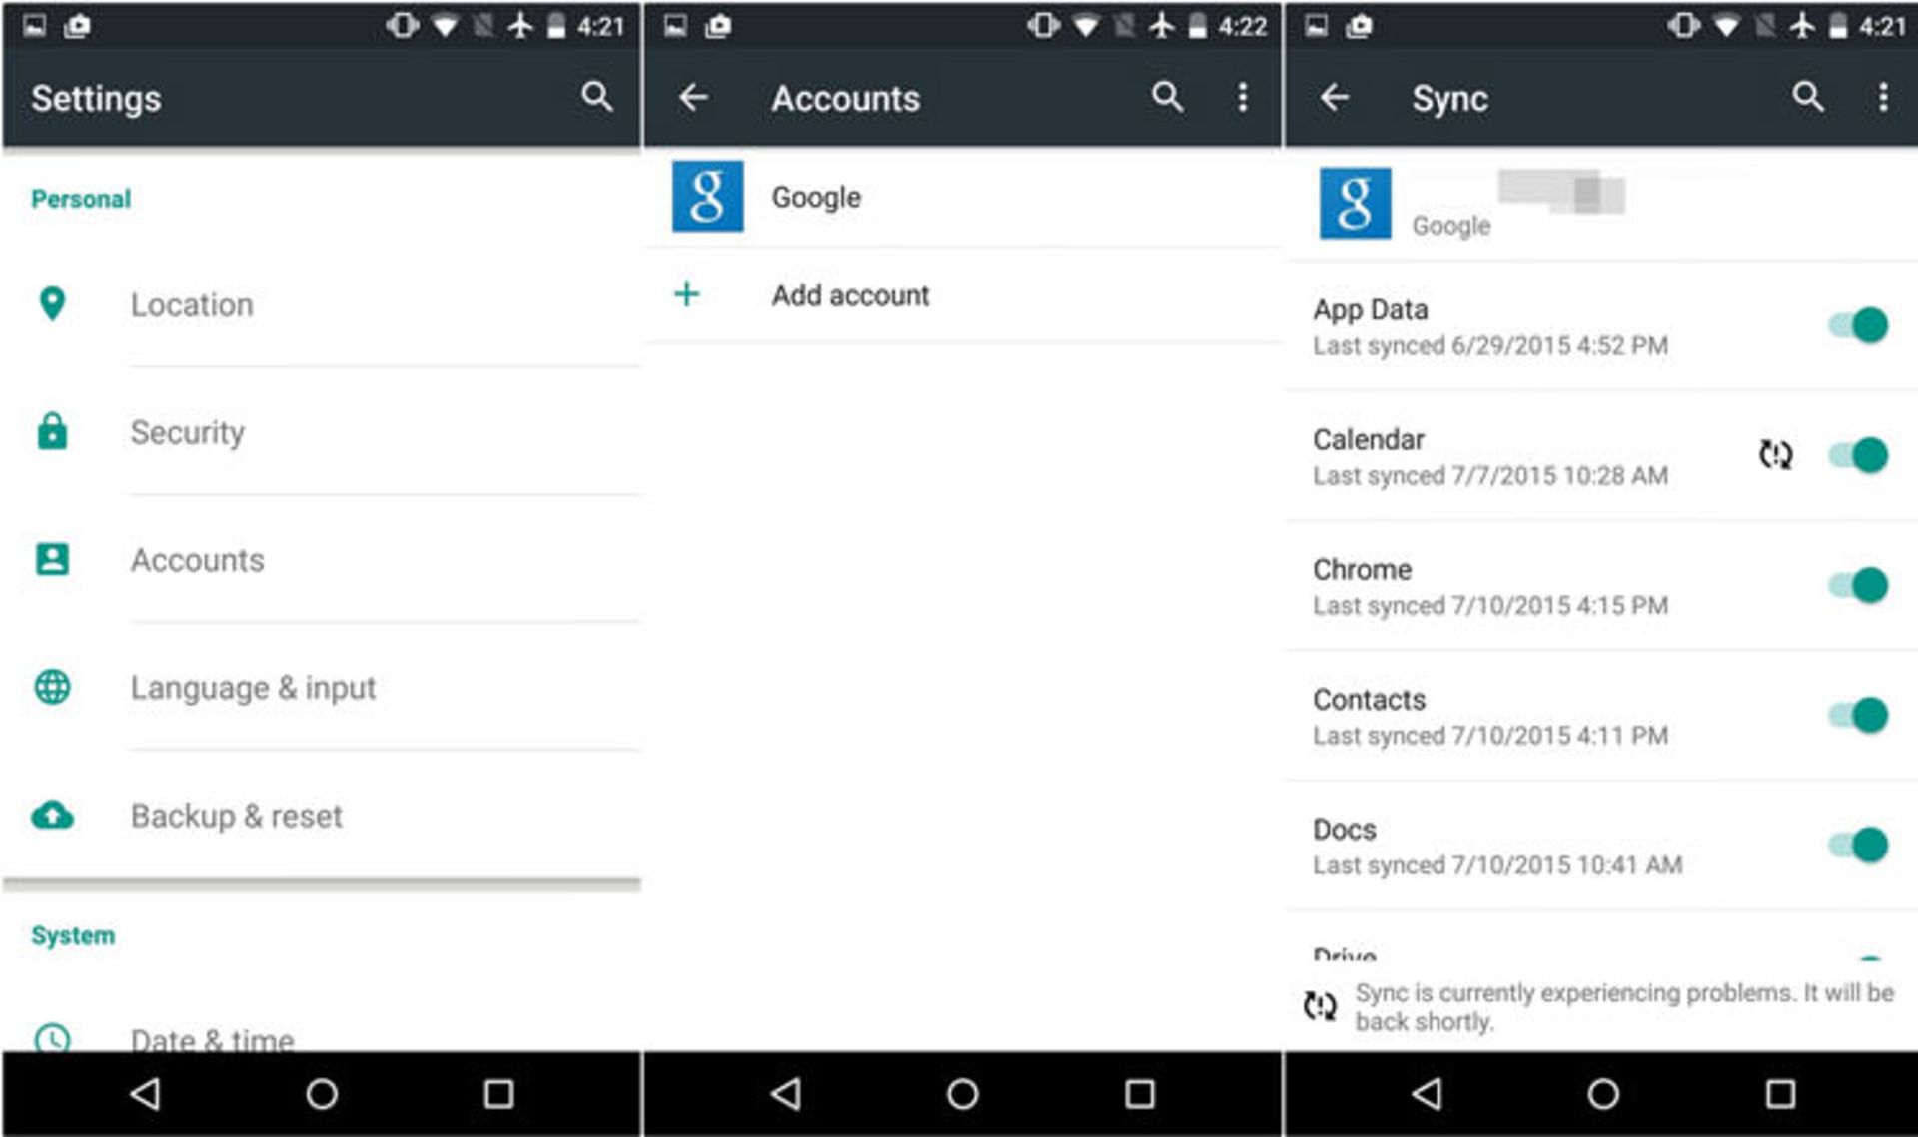This screenshot has height=1137, width=1918.
Task: Tap 'Last synced 6/29/2015 4:52 PM' text
Action: (x=1489, y=345)
